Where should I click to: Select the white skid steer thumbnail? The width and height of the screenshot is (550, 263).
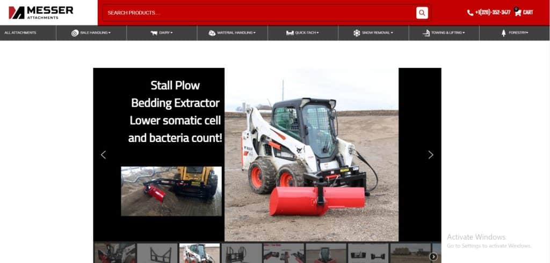click(199, 253)
